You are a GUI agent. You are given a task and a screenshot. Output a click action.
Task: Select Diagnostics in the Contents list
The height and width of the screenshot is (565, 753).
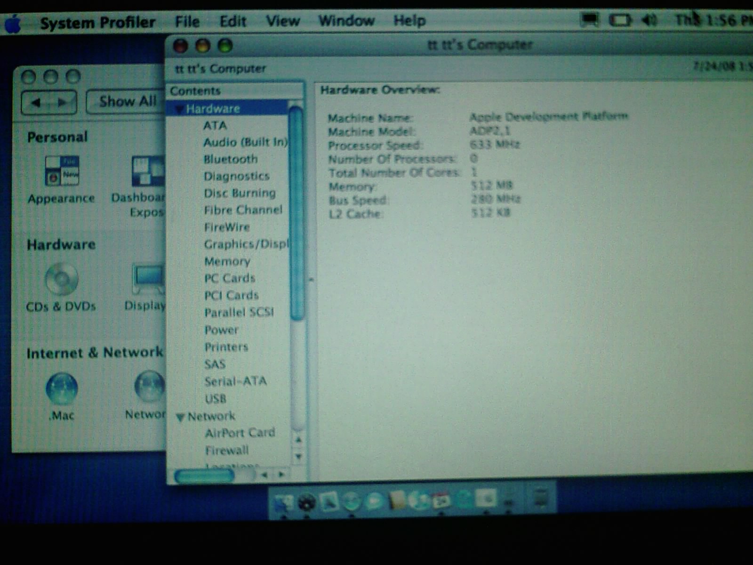pyautogui.click(x=237, y=176)
